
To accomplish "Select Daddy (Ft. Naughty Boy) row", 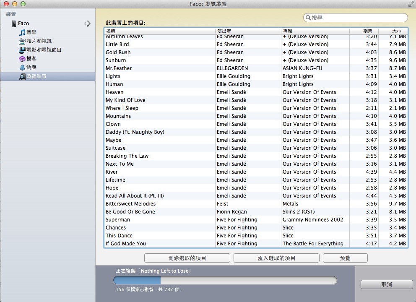I will (x=256, y=132).
